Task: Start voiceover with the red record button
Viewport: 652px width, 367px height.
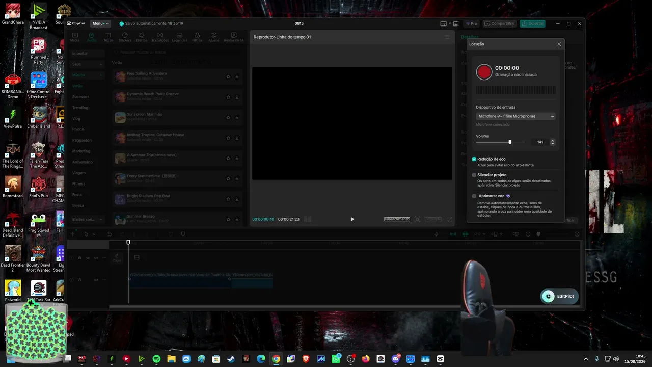Action: [x=484, y=72]
